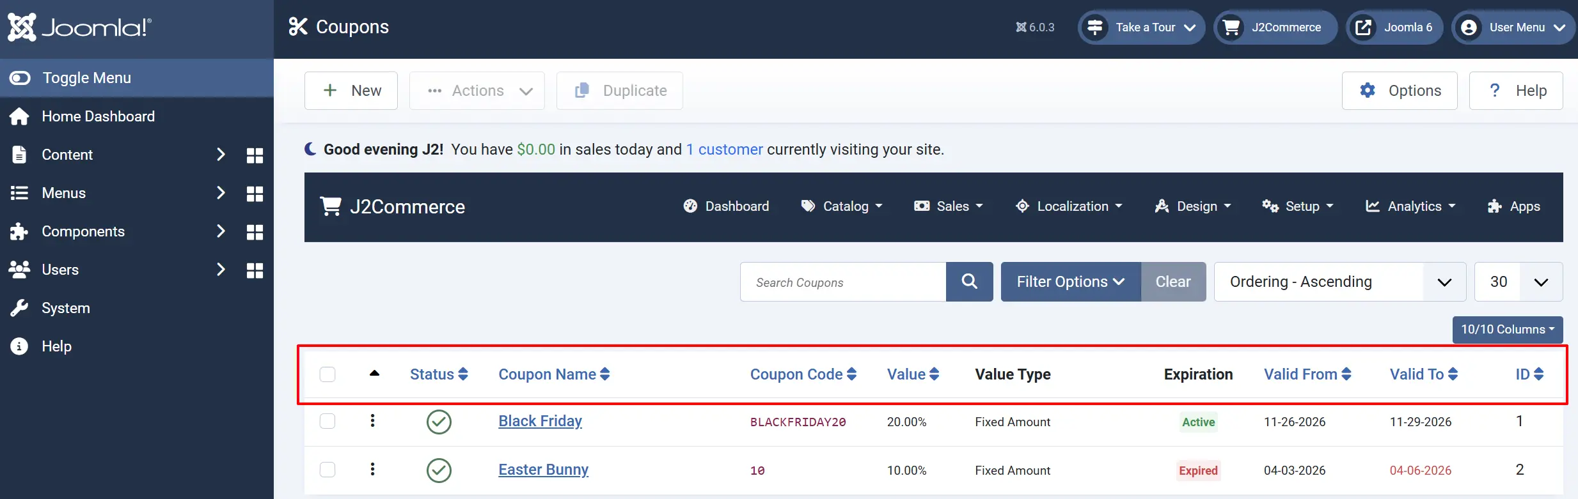The height and width of the screenshot is (499, 1578).
Task: Click the Joomla logo in the header
Action: pos(79,27)
